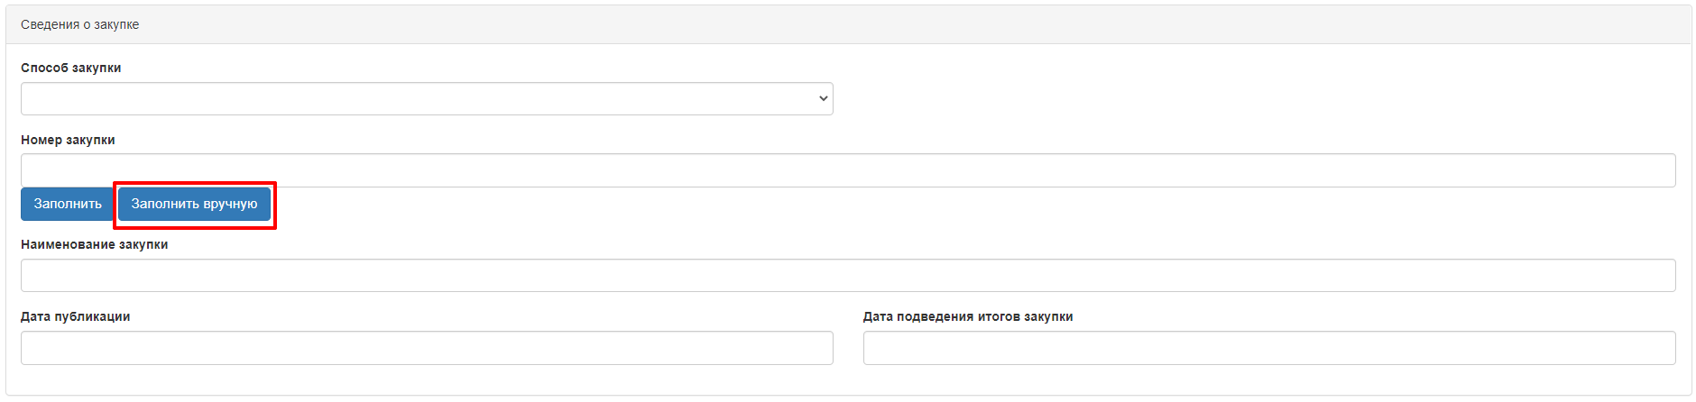This screenshot has height=402, width=1696.
Task: Focus the Номер закупки input field
Action: click(x=848, y=170)
